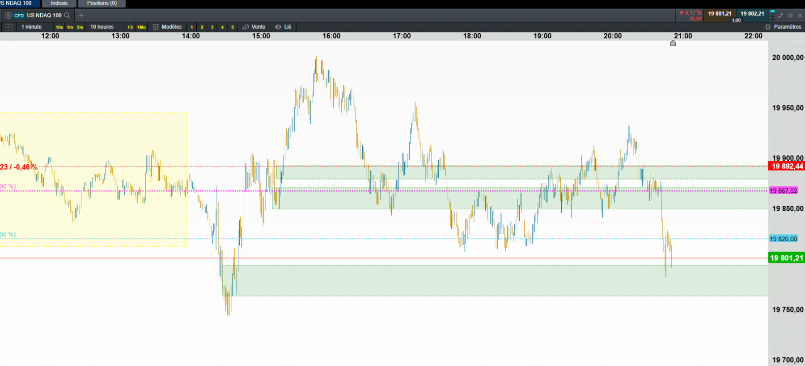Open Modèles templates menu

click(167, 27)
